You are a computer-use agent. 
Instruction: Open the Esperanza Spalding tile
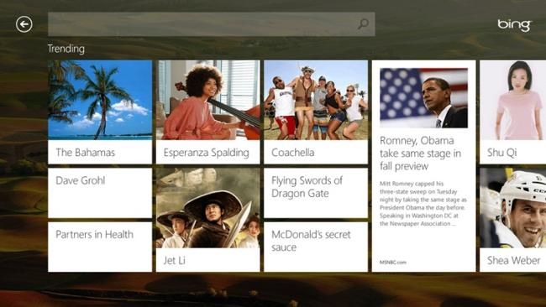207,112
